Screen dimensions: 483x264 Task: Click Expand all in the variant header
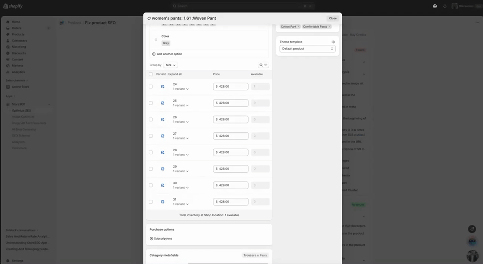(175, 74)
